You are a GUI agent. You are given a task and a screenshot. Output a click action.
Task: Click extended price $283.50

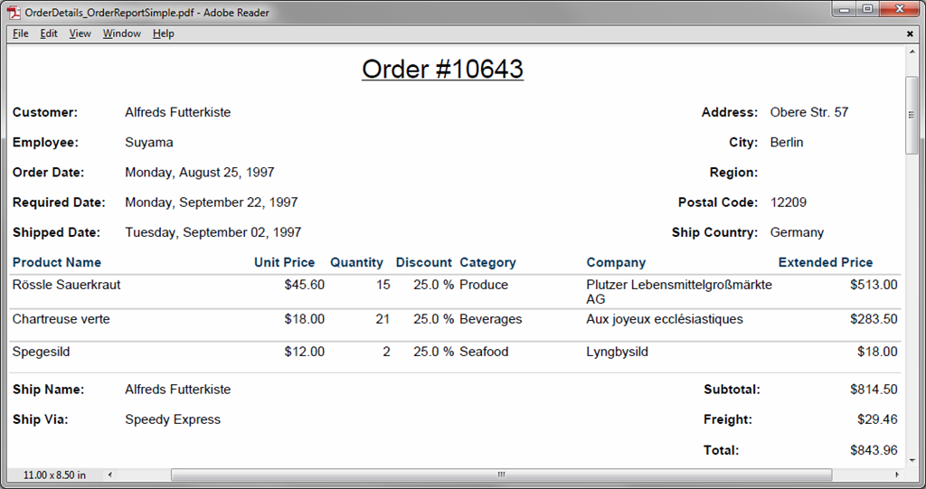(874, 319)
